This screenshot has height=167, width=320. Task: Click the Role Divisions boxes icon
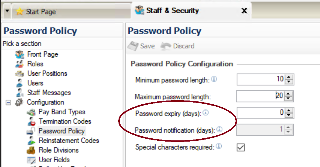(31, 150)
